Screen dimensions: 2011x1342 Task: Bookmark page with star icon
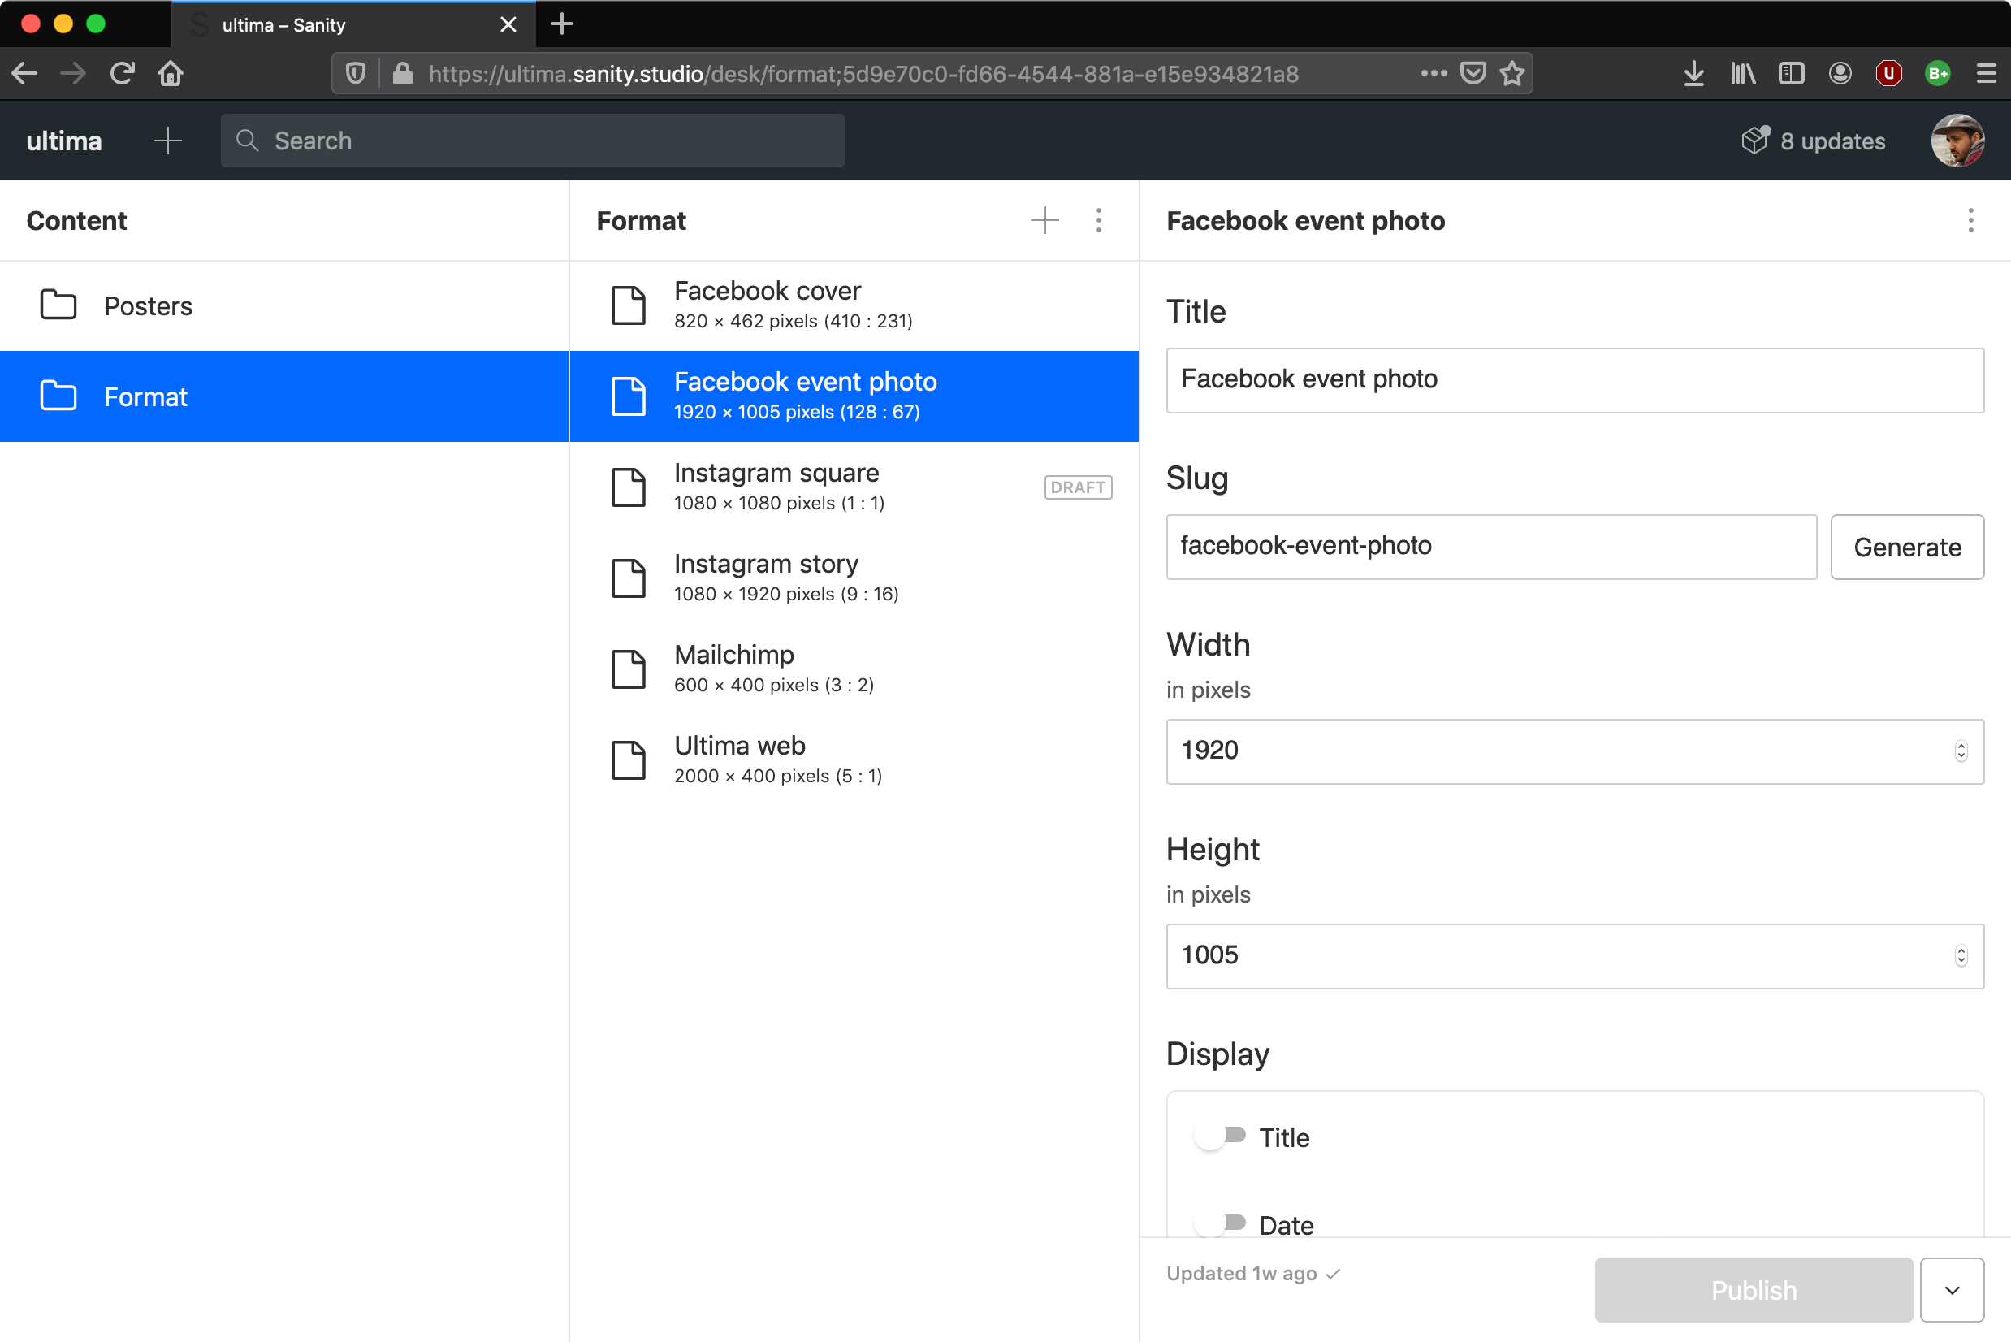pos(1513,74)
